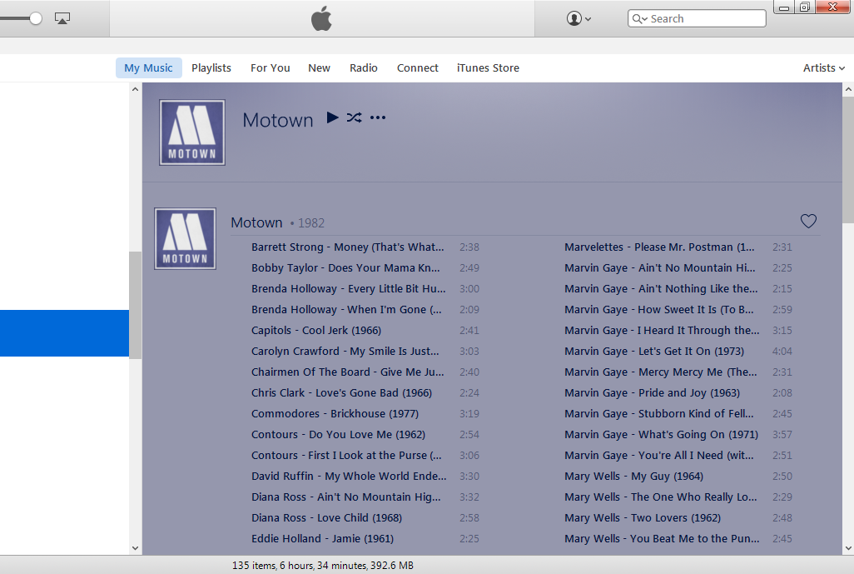Image resolution: width=854 pixels, height=574 pixels.
Task: Love the Motown album heart
Action: (x=808, y=221)
